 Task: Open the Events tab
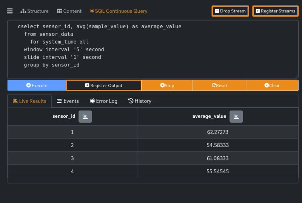pos(68,101)
